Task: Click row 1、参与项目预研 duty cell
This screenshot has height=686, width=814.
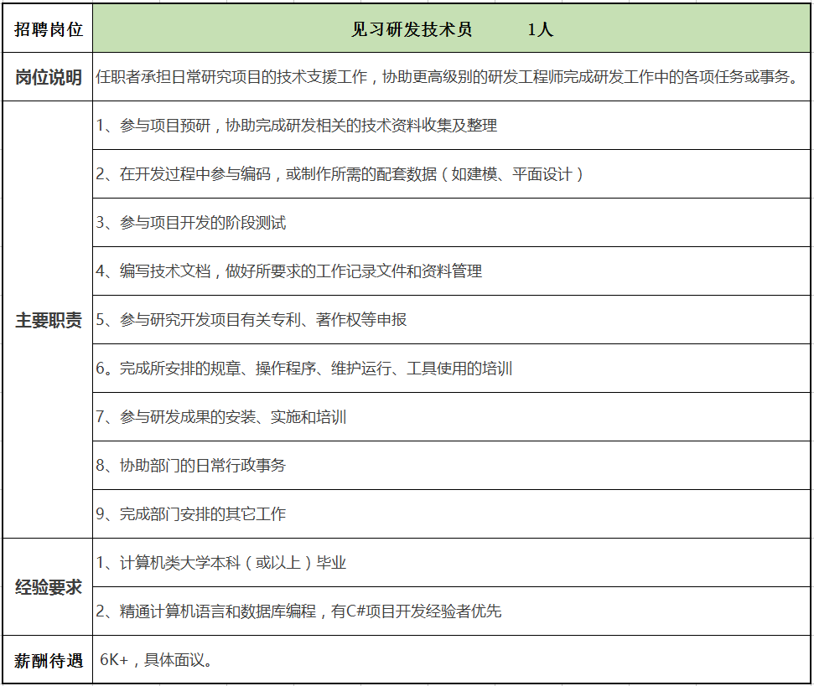Action: (451, 126)
